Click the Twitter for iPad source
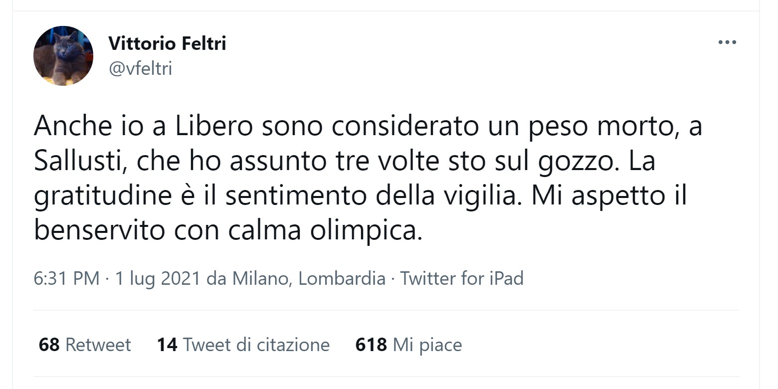The height and width of the screenshot is (389, 778). pos(462,278)
